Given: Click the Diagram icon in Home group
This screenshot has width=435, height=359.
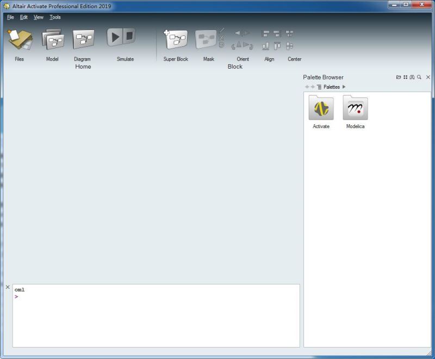Looking at the screenshot, I should pos(83,39).
